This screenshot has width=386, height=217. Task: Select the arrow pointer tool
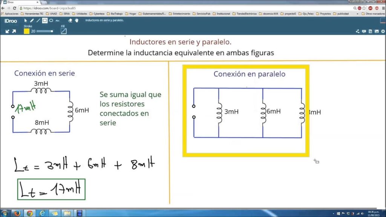26,20
